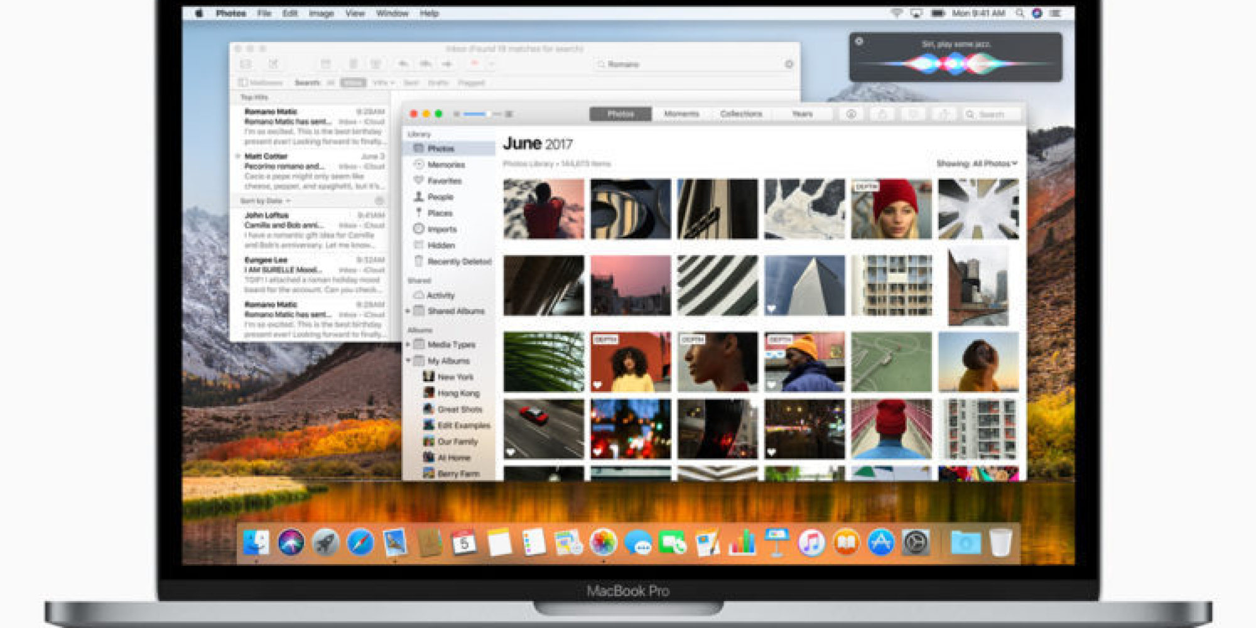1256x628 pixels.
Task: Open VIPs dropdown in Mail search bar
Action: [383, 83]
